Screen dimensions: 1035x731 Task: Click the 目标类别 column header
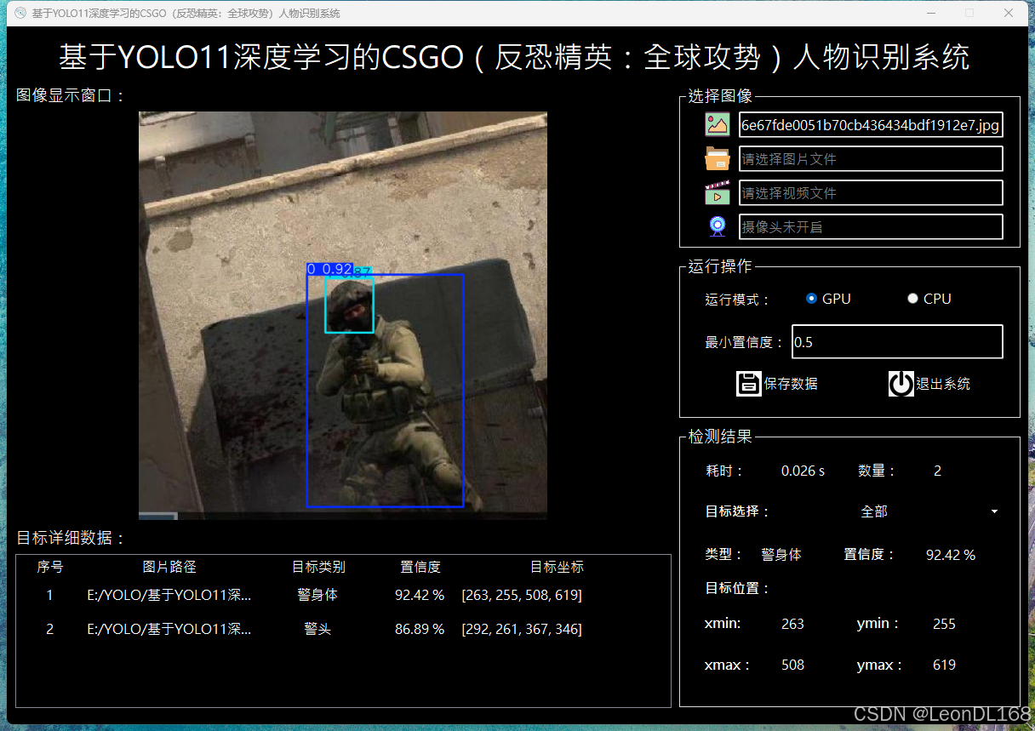318,567
